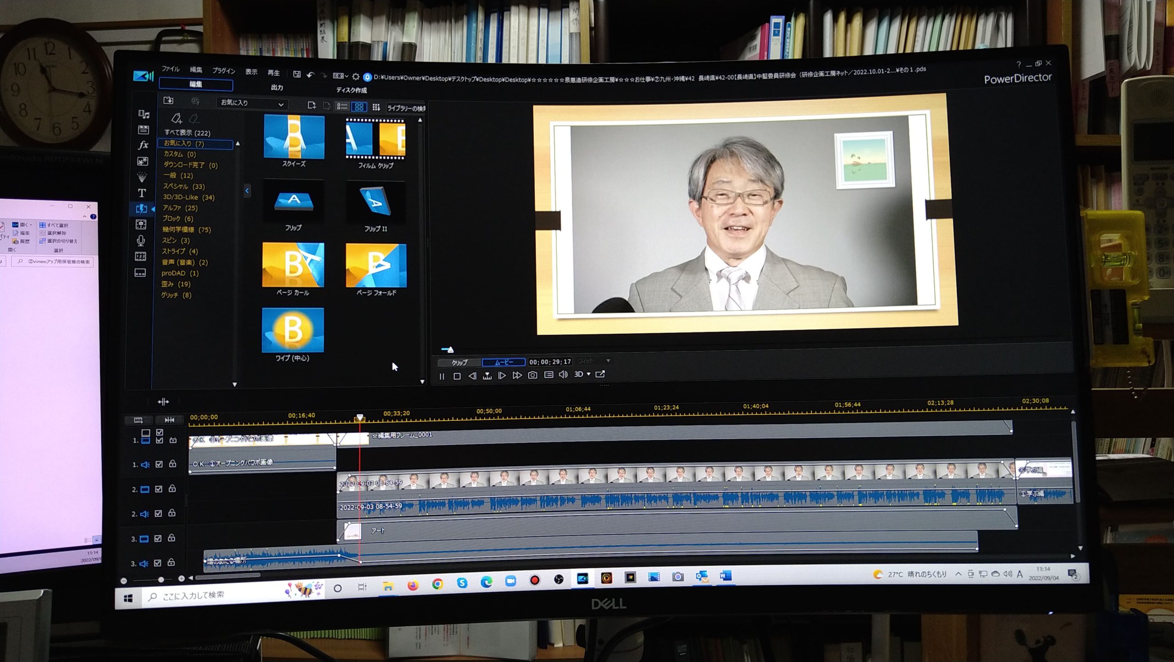Click the fit timeline to window icon

(163, 402)
